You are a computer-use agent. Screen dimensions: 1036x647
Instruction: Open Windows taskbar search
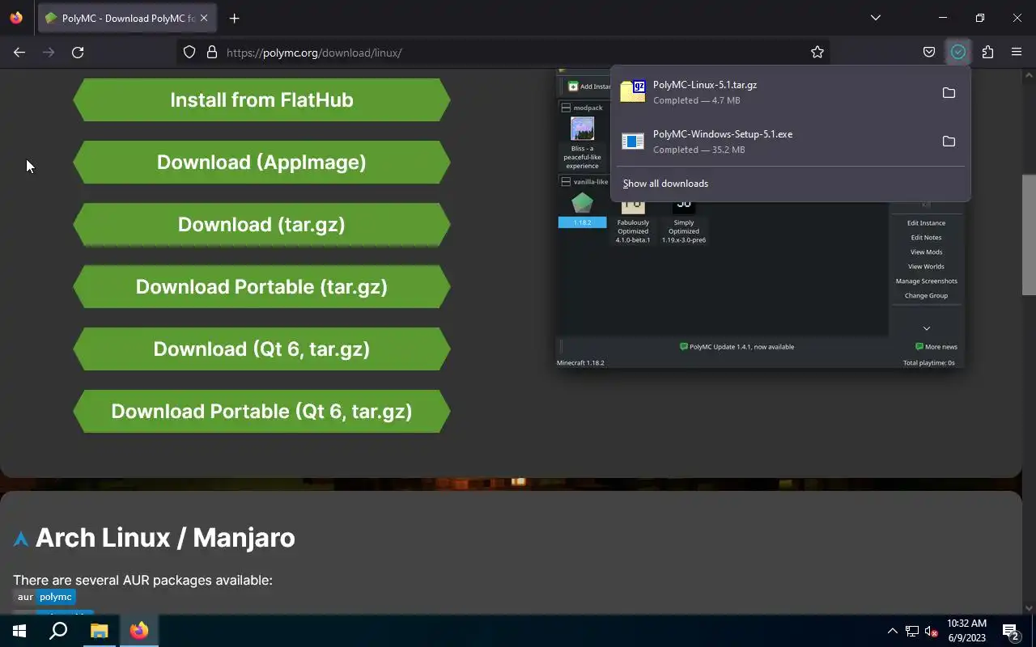(58, 631)
